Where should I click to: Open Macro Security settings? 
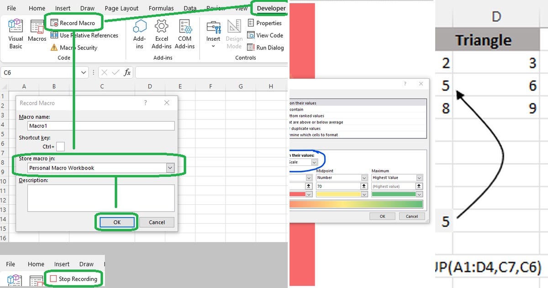point(75,48)
